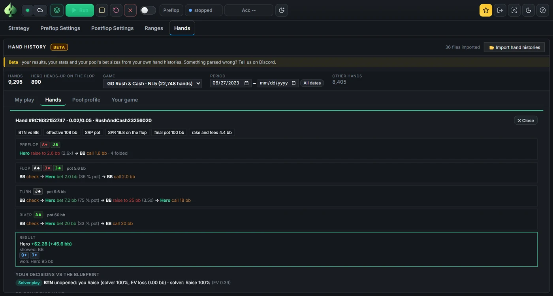The image size is (553, 296).
Task: Click the stacked layers icon
Action: pos(57,10)
